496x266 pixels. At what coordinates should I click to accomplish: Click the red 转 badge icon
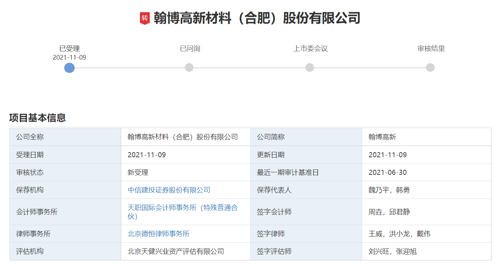click(145, 18)
